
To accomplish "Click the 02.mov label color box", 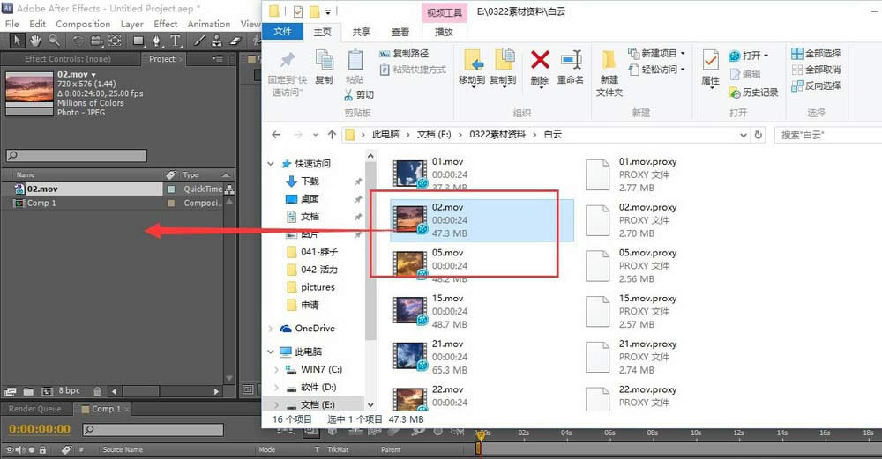I will (171, 189).
